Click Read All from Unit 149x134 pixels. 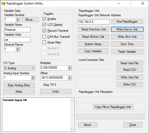[x=93, y=37]
